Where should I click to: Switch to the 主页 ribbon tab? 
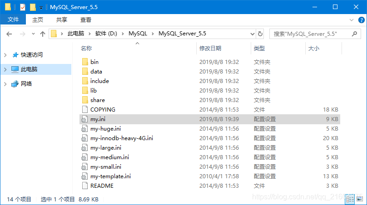coord(38,20)
